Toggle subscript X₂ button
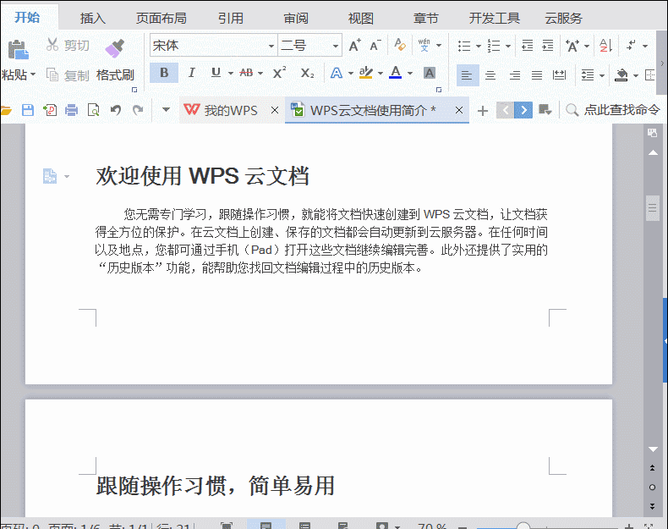Image resolution: width=668 pixels, height=529 pixels. pyautogui.click(x=307, y=73)
